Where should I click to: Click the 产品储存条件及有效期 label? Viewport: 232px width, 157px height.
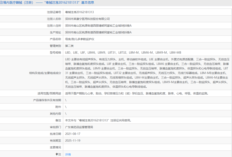tap(47, 100)
